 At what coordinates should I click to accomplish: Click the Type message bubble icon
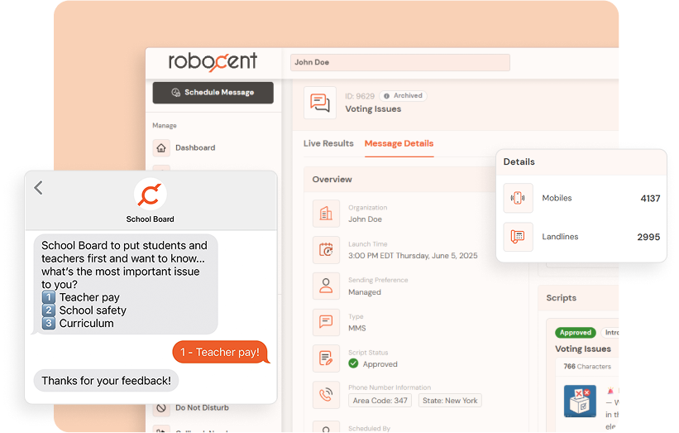click(x=326, y=322)
